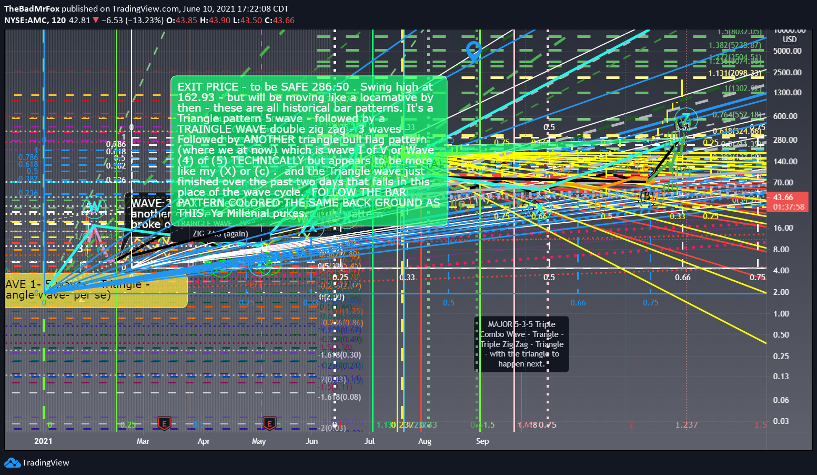This screenshot has width=817, height=475.
Task: Click the 0.13 price axis label
Action: (781, 377)
